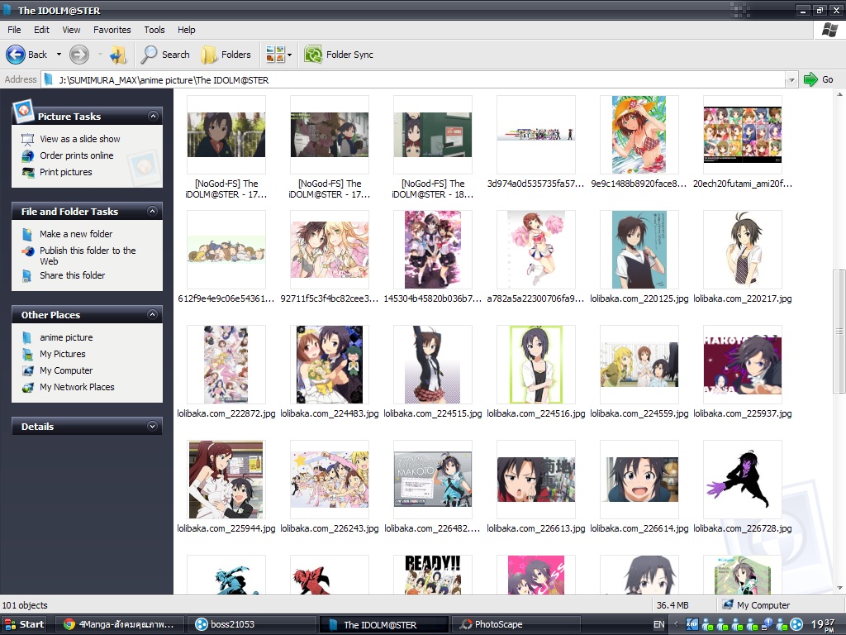This screenshot has height=635, width=846.
Task: Click Share this folder link
Action: [x=73, y=275]
